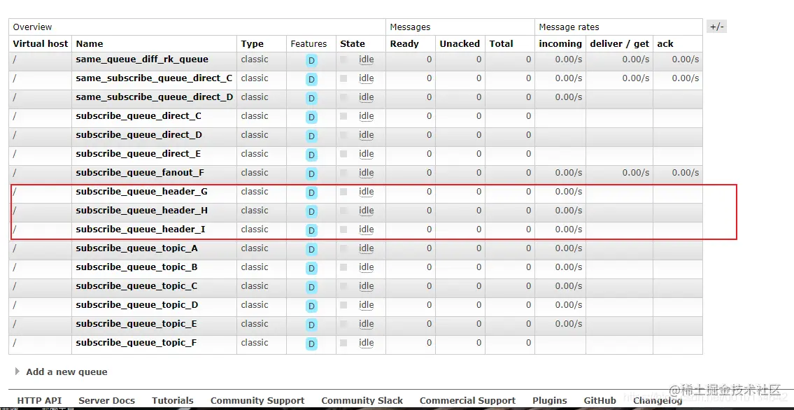Click the D badge in subscribe_queue_header_I row
794x410 pixels.
click(x=311, y=231)
